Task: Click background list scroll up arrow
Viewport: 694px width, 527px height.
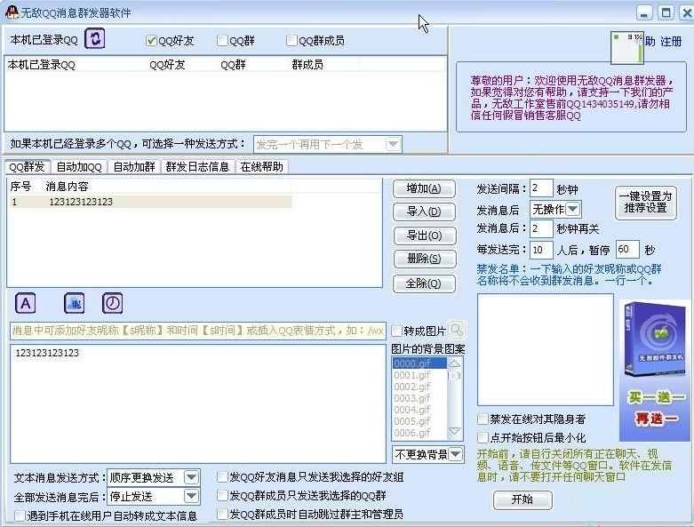Action: tap(455, 363)
